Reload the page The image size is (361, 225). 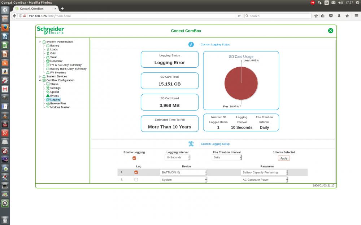click(239, 16)
